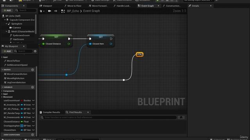Close the Find Results tab
The image size is (250, 140).
click(88, 112)
